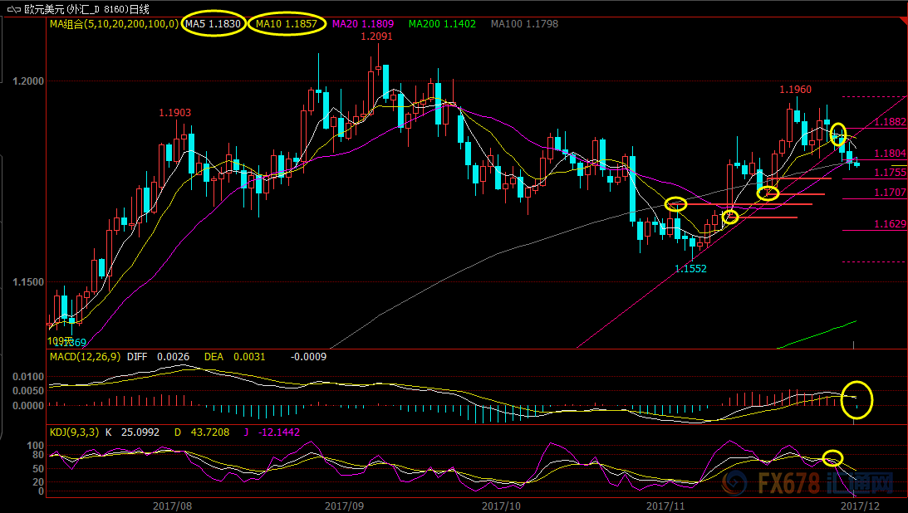Click the K 25.0992 value
The height and width of the screenshot is (513, 908).
coord(132,432)
